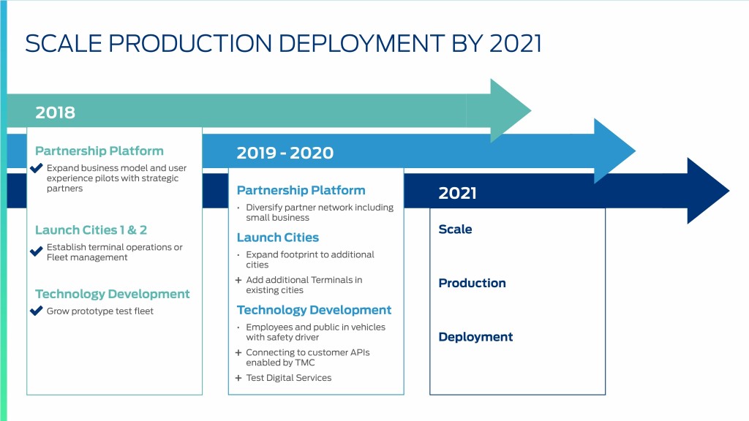
Task: Click the plus icon before "Test Digital Services"
Action: click(x=238, y=378)
